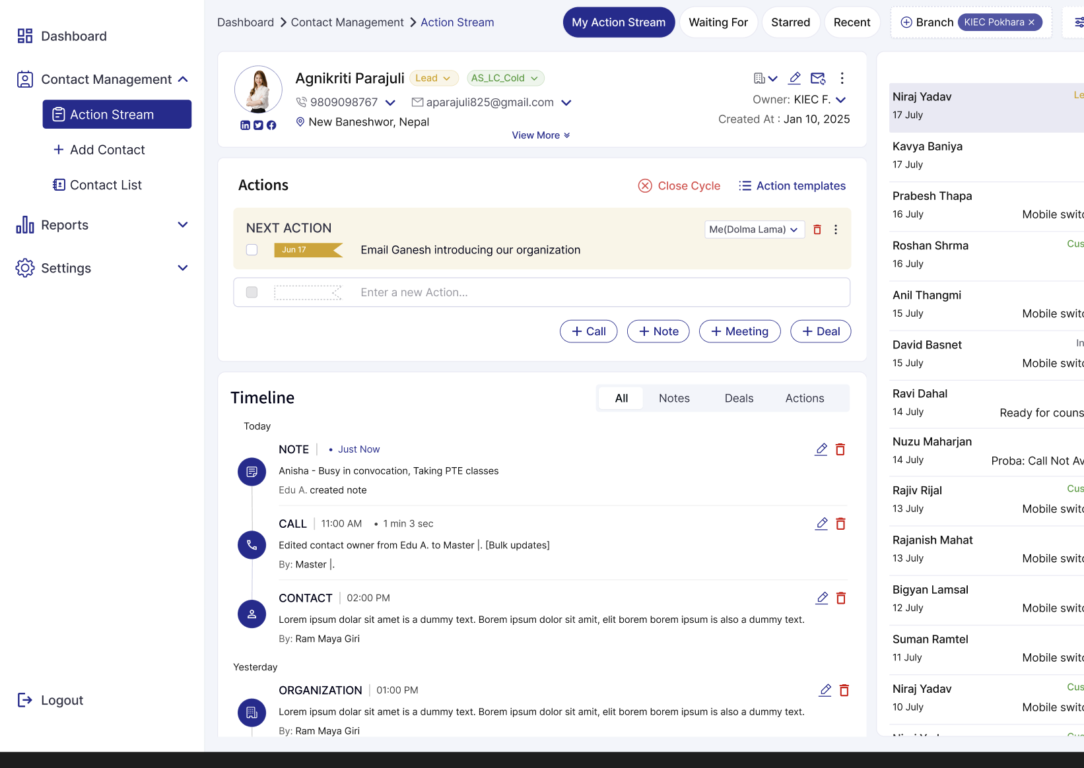Edit the ORGANIZATION timeline entry
1084x768 pixels.
coord(825,690)
